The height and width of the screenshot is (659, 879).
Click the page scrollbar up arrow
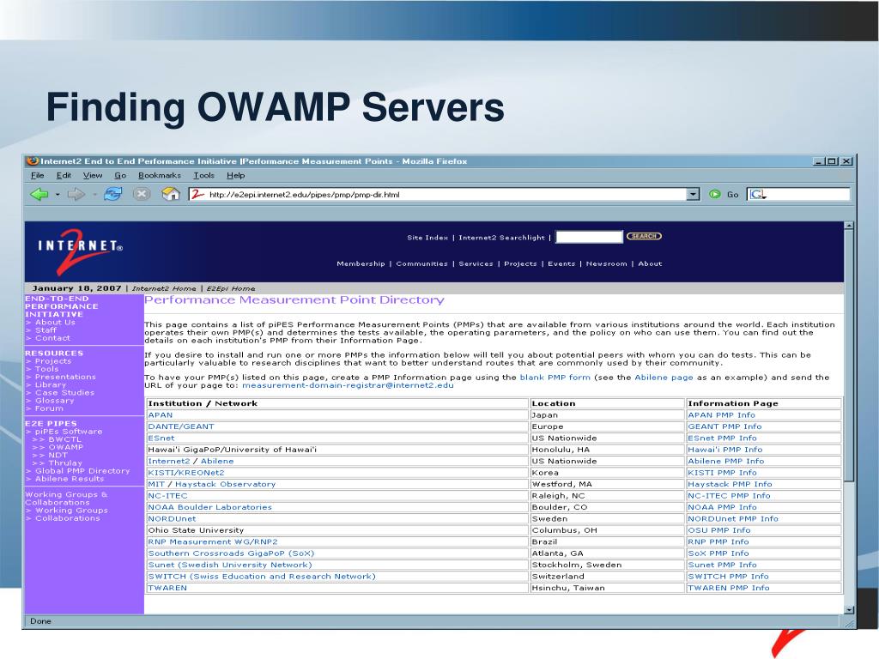coord(849,226)
